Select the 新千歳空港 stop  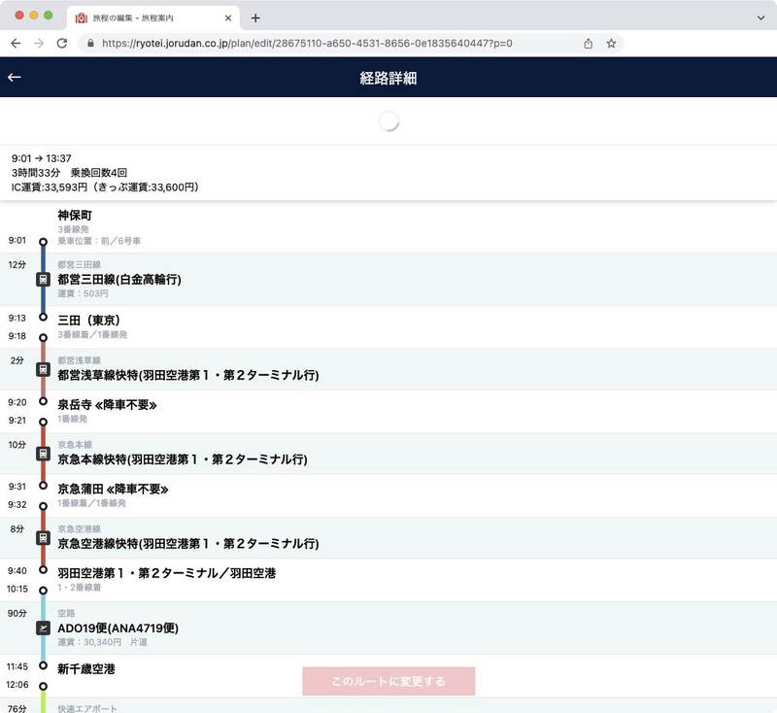pyautogui.click(x=86, y=669)
